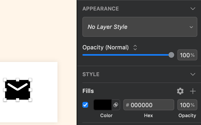This screenshot has height=125, width=201.
Task: Click the top-right selection handle of envelope
Action: point(30,80)
